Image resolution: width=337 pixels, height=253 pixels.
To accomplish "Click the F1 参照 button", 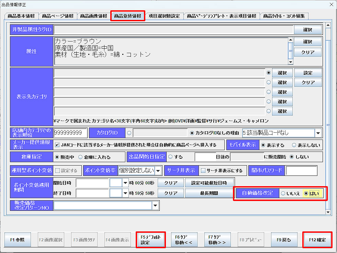I will (x=18, y=240).
